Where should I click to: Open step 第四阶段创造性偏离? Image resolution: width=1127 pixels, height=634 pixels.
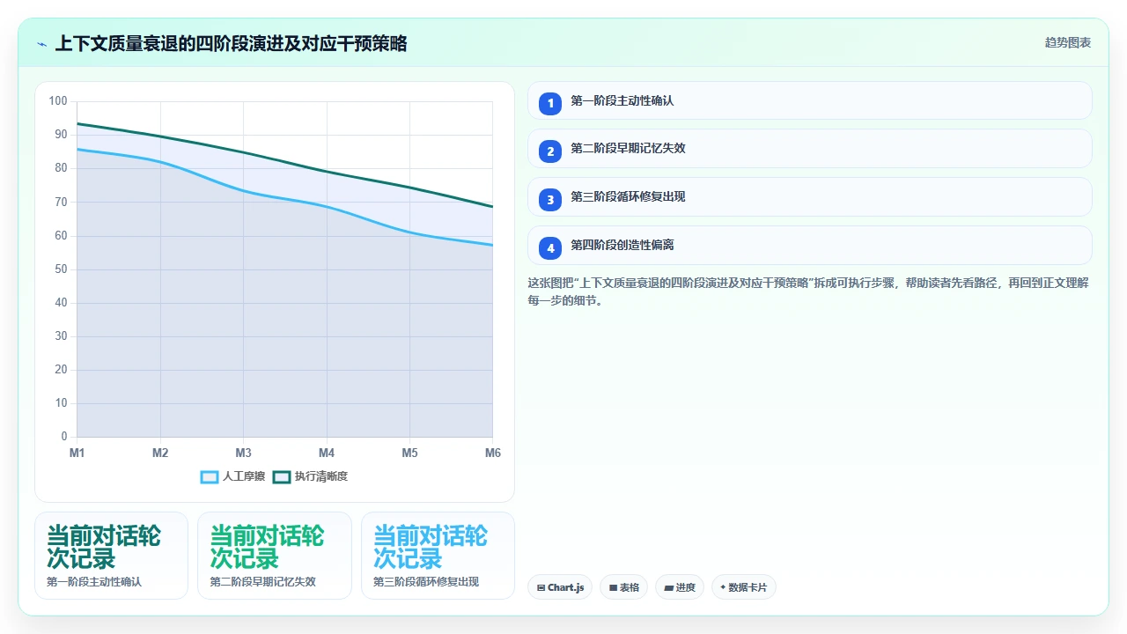click(x=810, y=246)
